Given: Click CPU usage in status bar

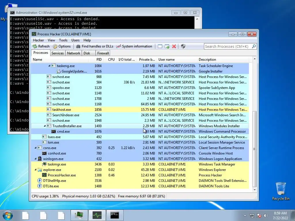Looking at the screenshot, I should (45, 196).
